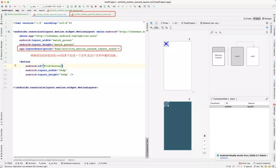Viewport: 276px width, 168px height.
Task: Open the TODO tool window tab
Action: [x=9, y=163]
